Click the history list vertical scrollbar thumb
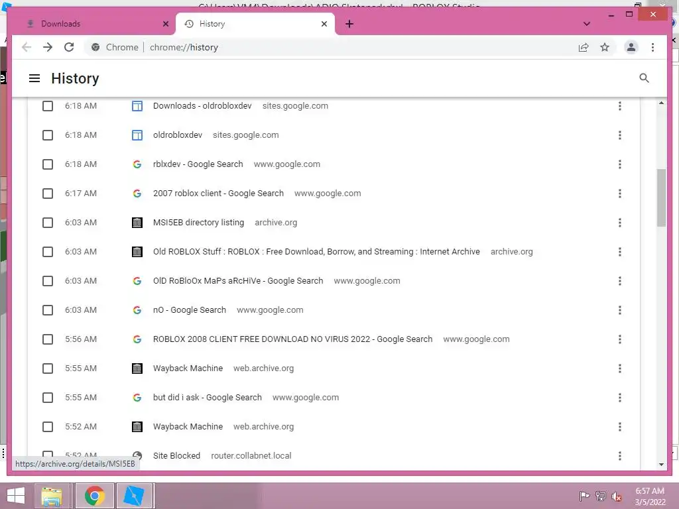This screenshot has height=509, width=679. [661, 198]
